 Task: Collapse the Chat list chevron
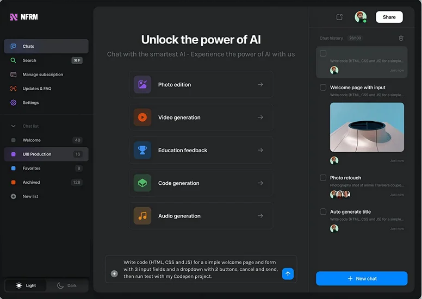(13, 126)
